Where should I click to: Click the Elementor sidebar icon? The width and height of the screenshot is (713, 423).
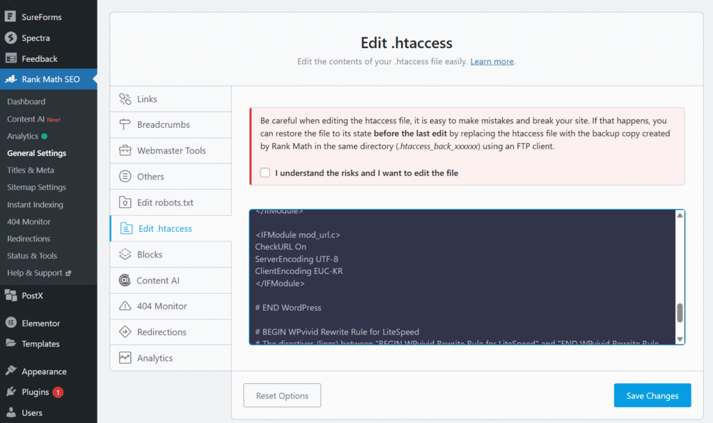tap(11, 323)
